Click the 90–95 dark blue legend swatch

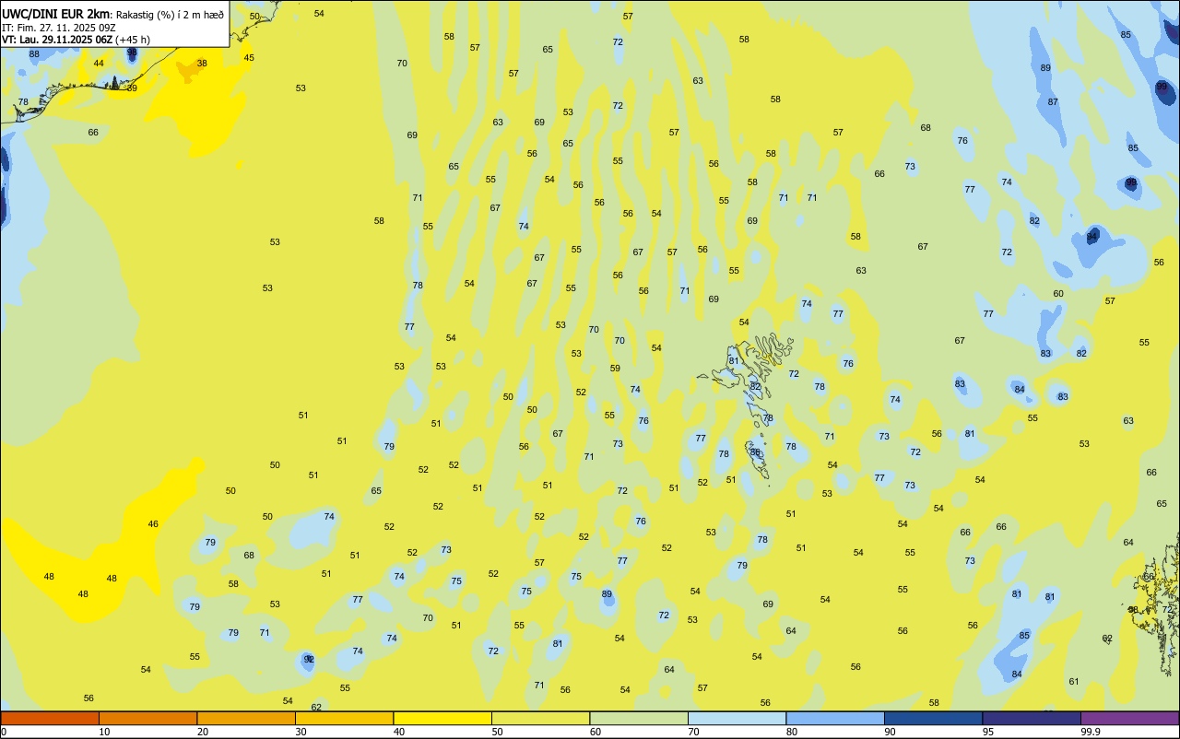pyautogui.click(x=933, y=718)
